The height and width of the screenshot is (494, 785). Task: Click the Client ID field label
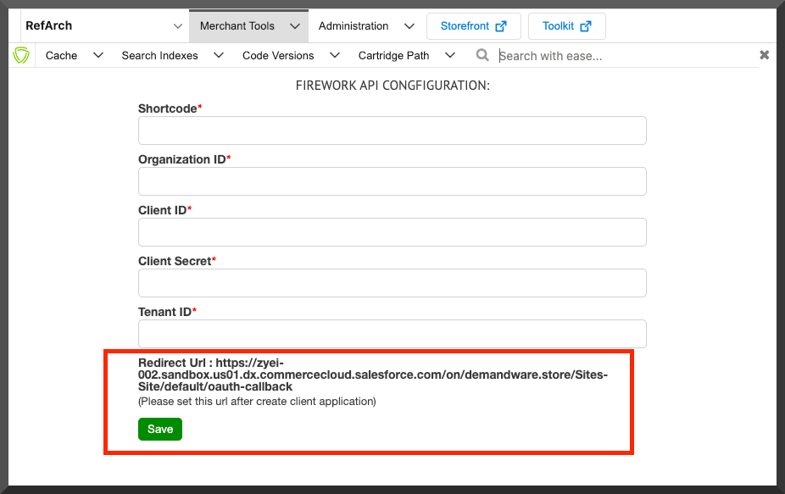(164, 210)
